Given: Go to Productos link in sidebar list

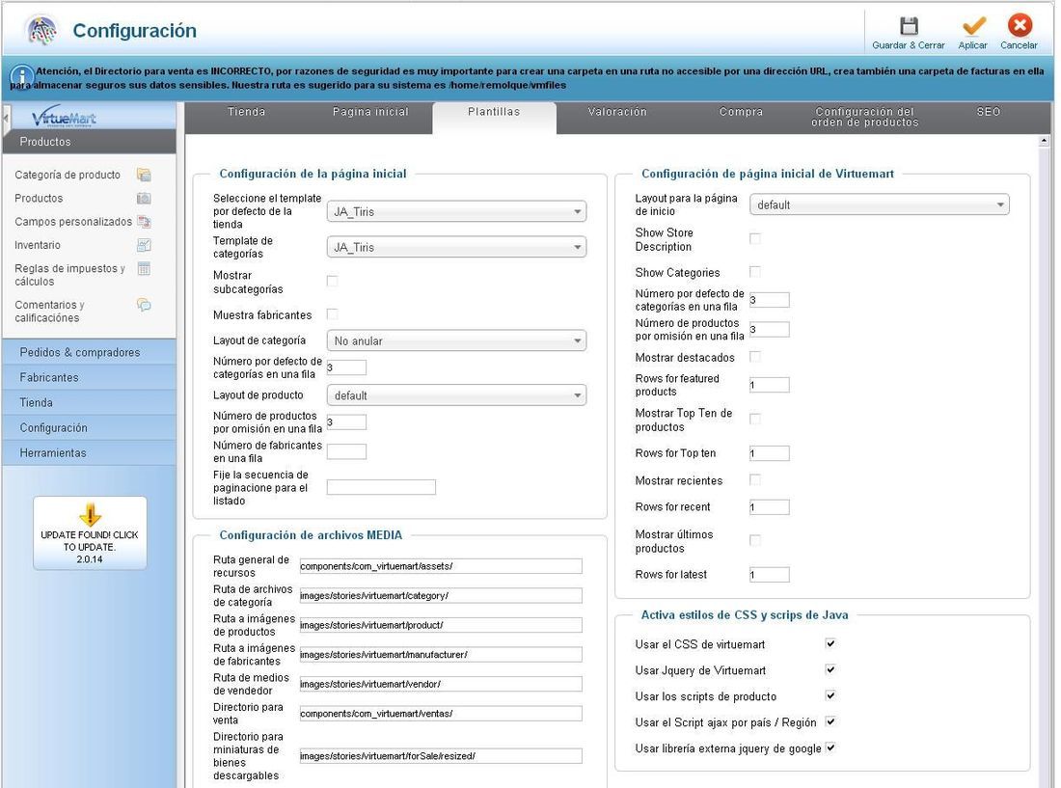Looking at the screenshot, I should [39, 198].
